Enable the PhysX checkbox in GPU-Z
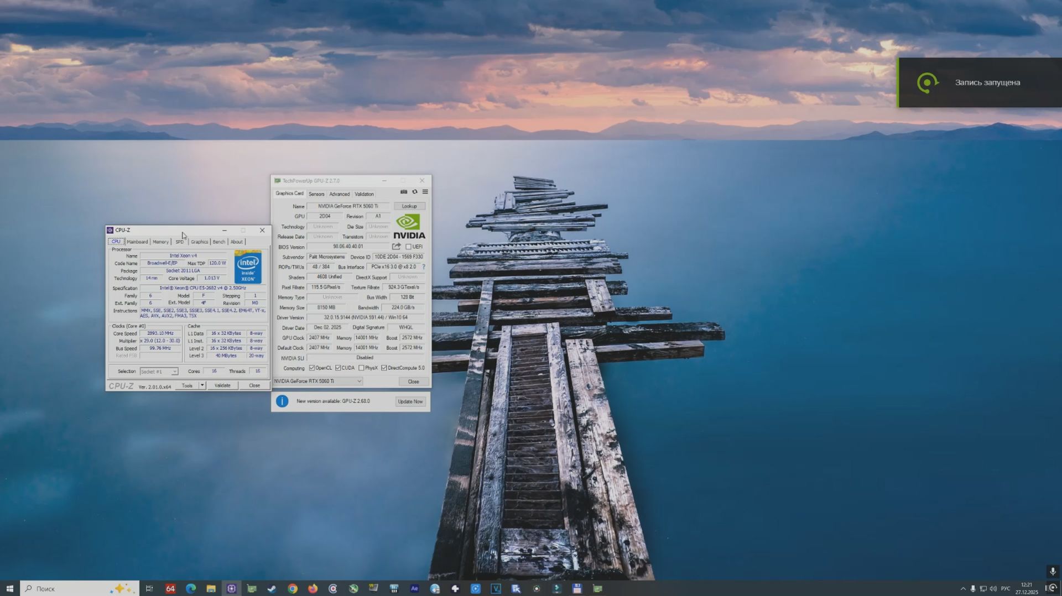 click(362, 368)
